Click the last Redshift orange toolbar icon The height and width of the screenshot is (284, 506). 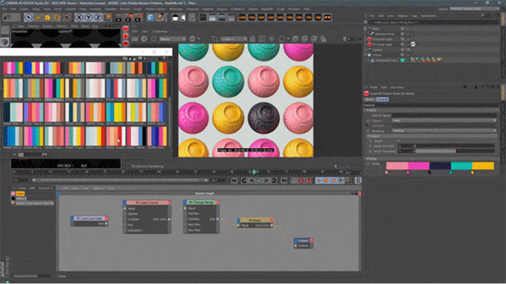point(327,18)
